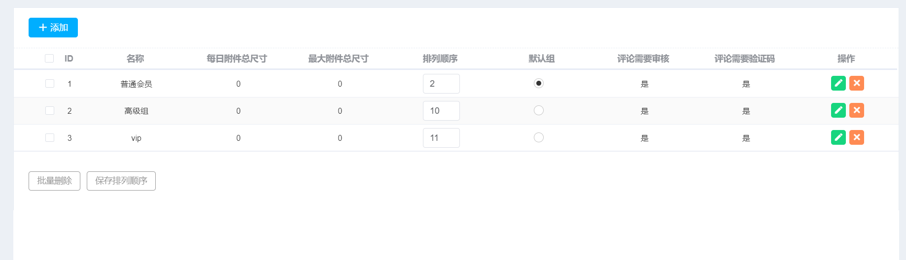The width and height of the screenshot is (906, 260).
Task: Focus the sort order field for 普通会员
Action: pyautogui.click(x=441, y=84)
